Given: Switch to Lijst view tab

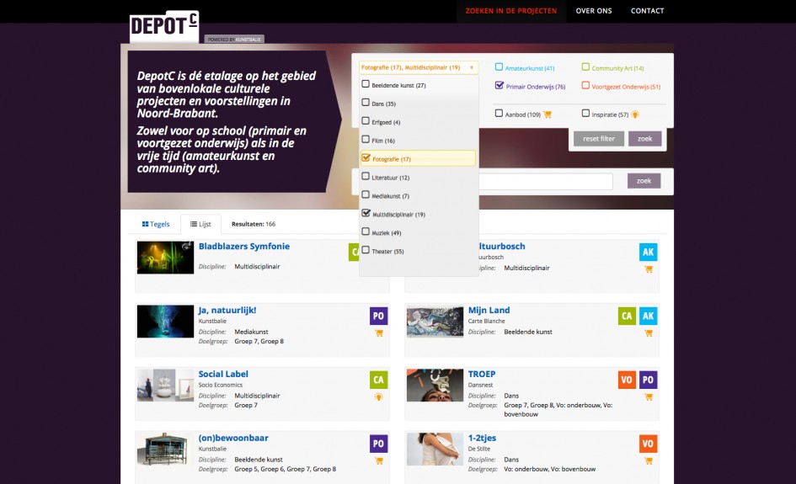Looking at the screenshot, I should 200,224.
